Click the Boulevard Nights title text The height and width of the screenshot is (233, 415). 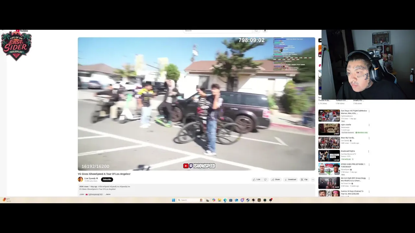click(348, 151)
